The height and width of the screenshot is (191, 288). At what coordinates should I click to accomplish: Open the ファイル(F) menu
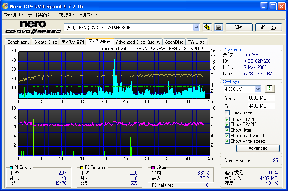coord(13,15)
